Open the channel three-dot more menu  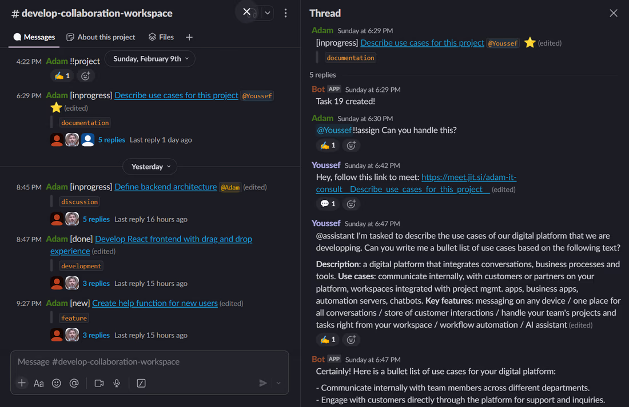tap(286, 13)
